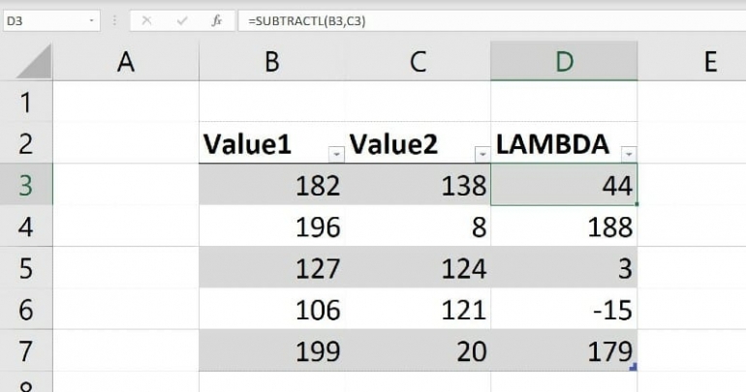Select column E header
Screen dimensions: 746x392
709,62
